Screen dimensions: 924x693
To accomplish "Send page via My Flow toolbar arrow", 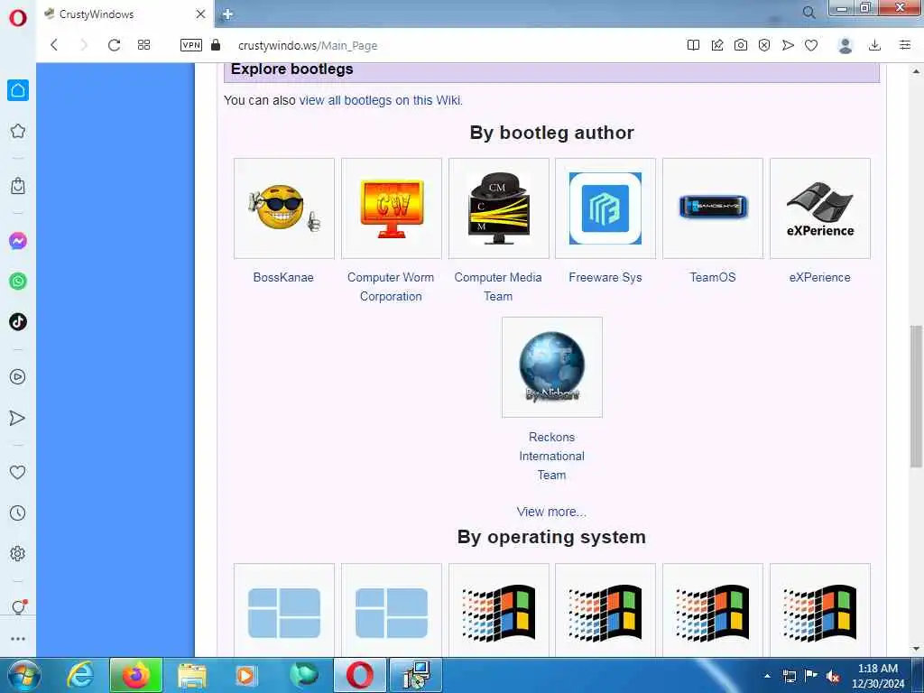I will click(788, 45).
